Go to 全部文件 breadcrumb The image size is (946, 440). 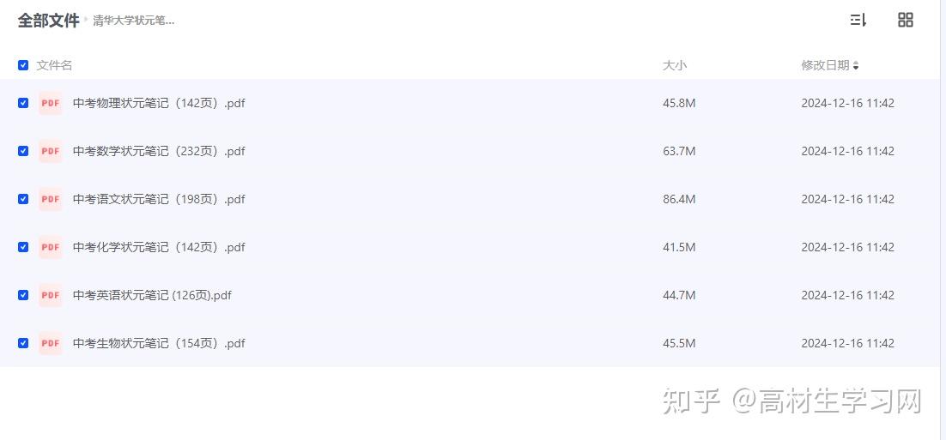coord(48,21)
